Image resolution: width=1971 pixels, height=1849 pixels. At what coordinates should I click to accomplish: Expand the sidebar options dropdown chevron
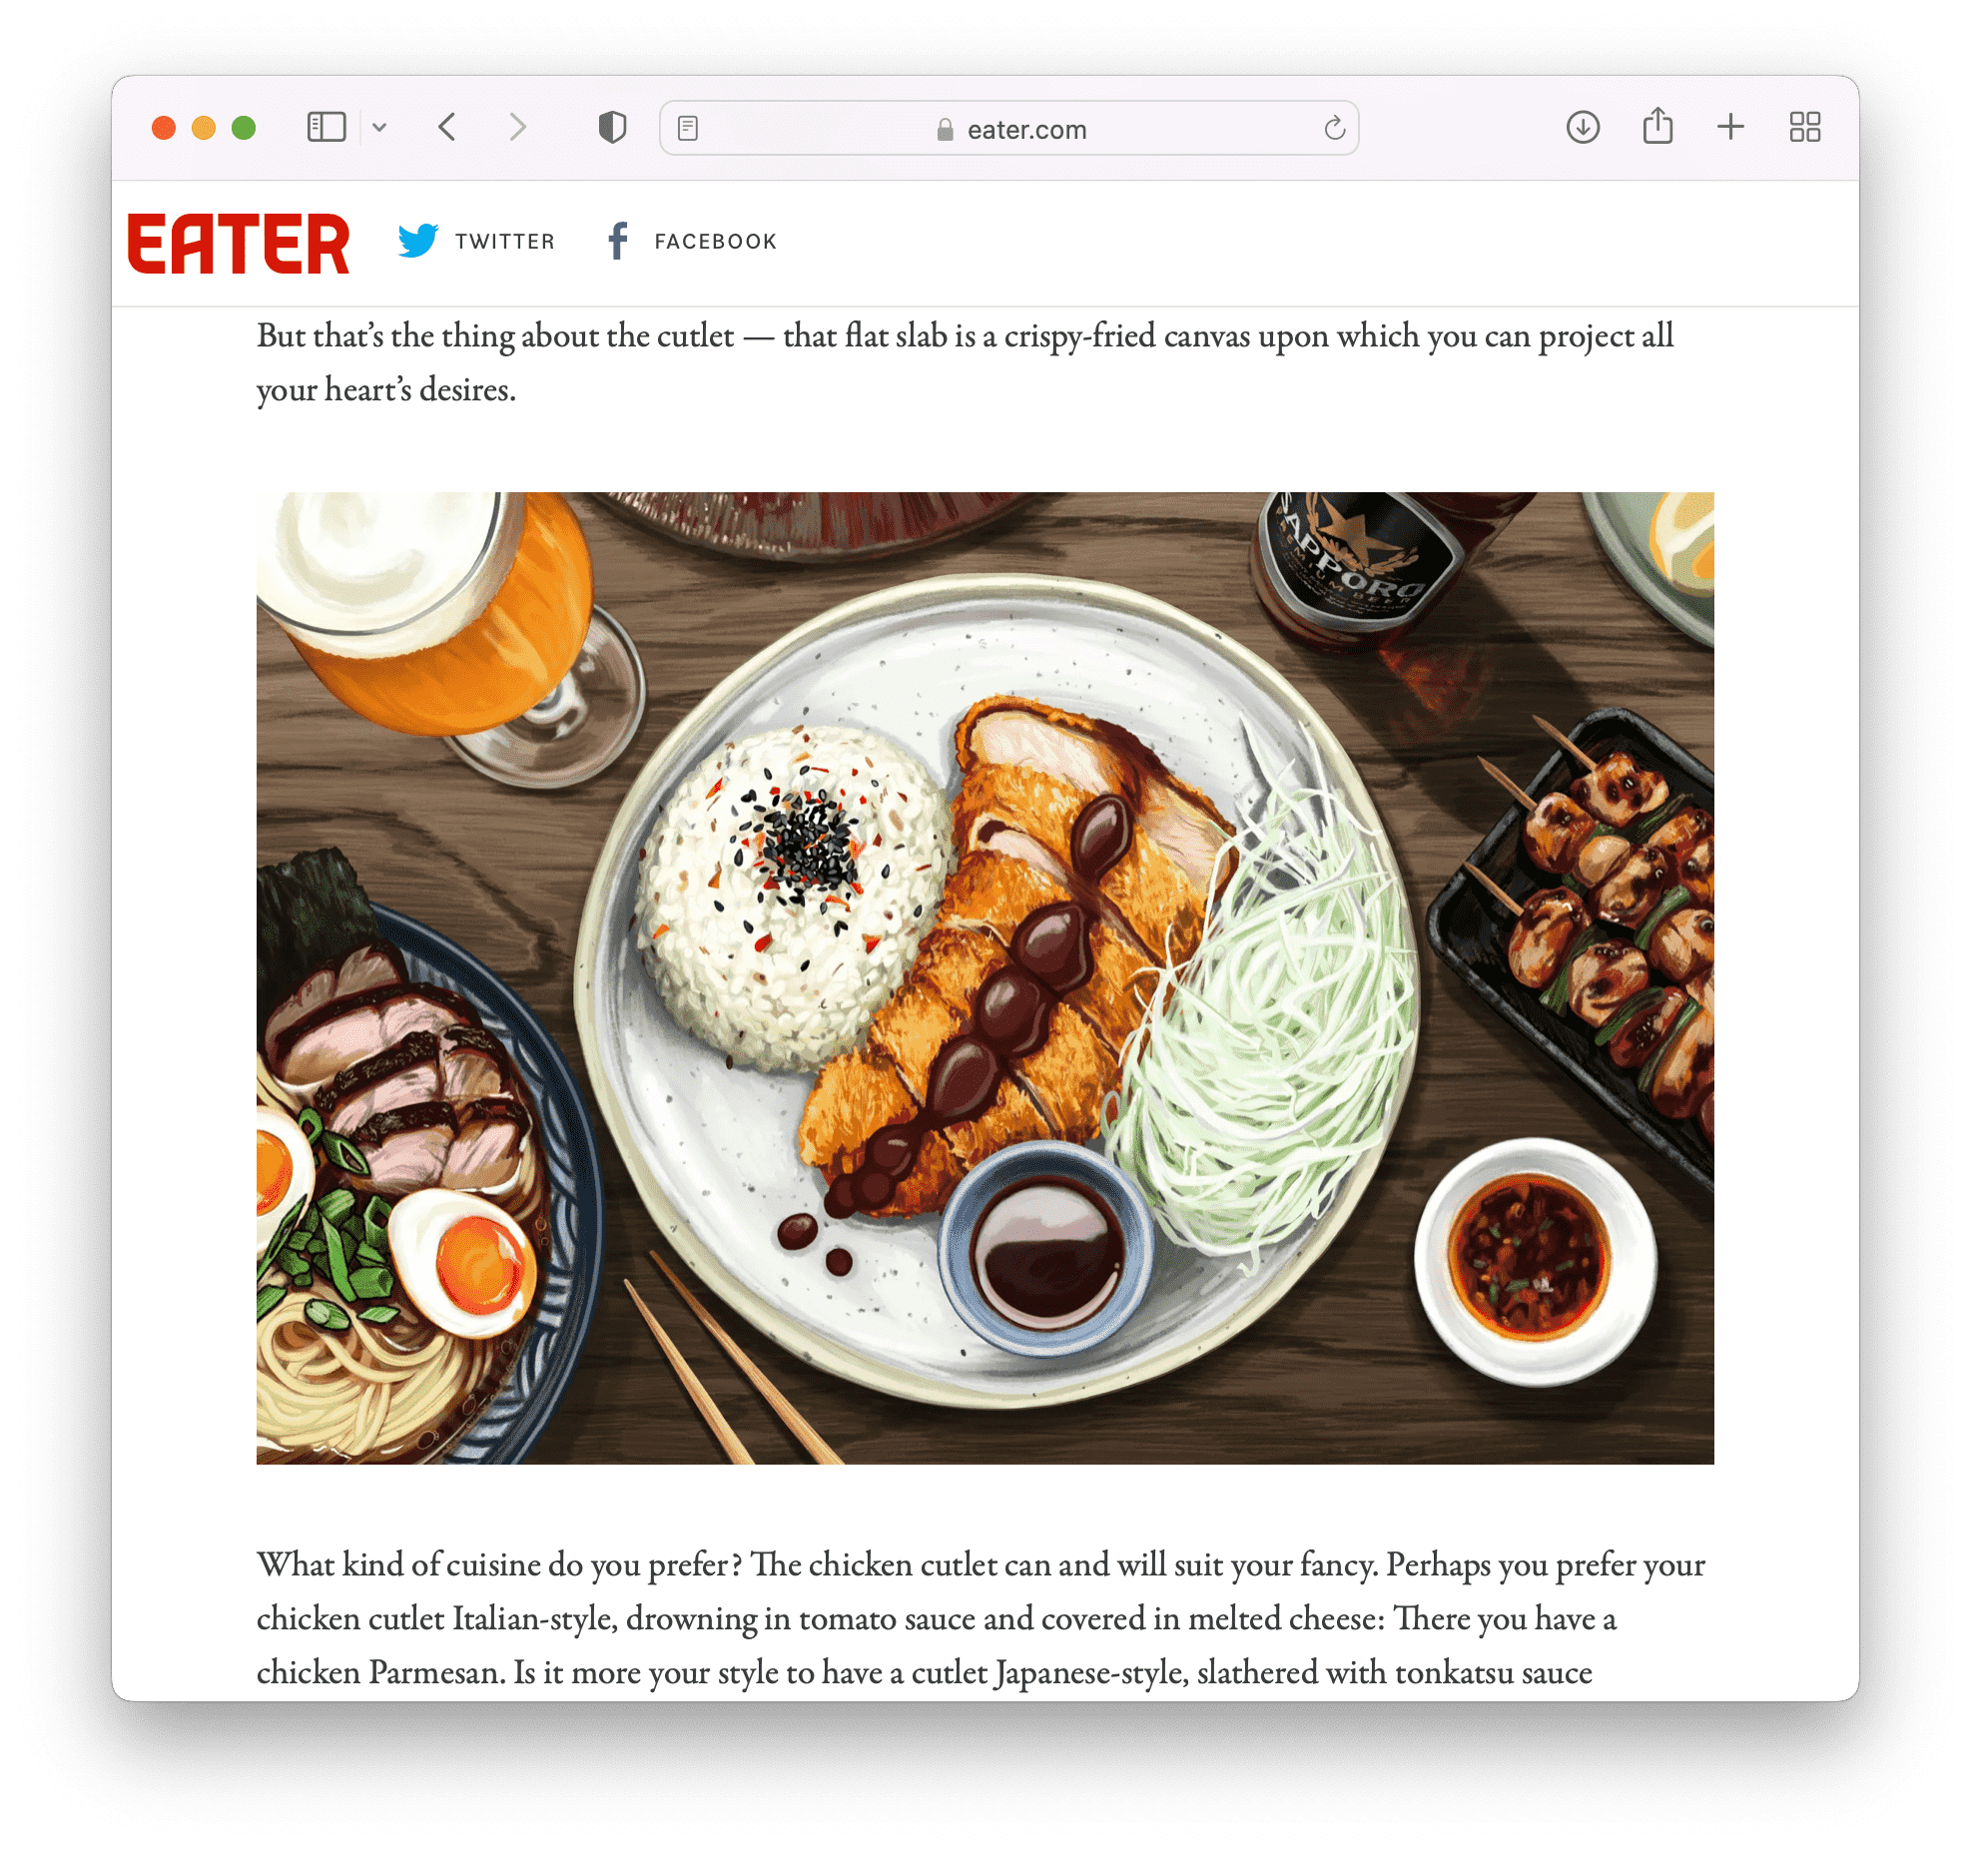click(x=379, y=127)
